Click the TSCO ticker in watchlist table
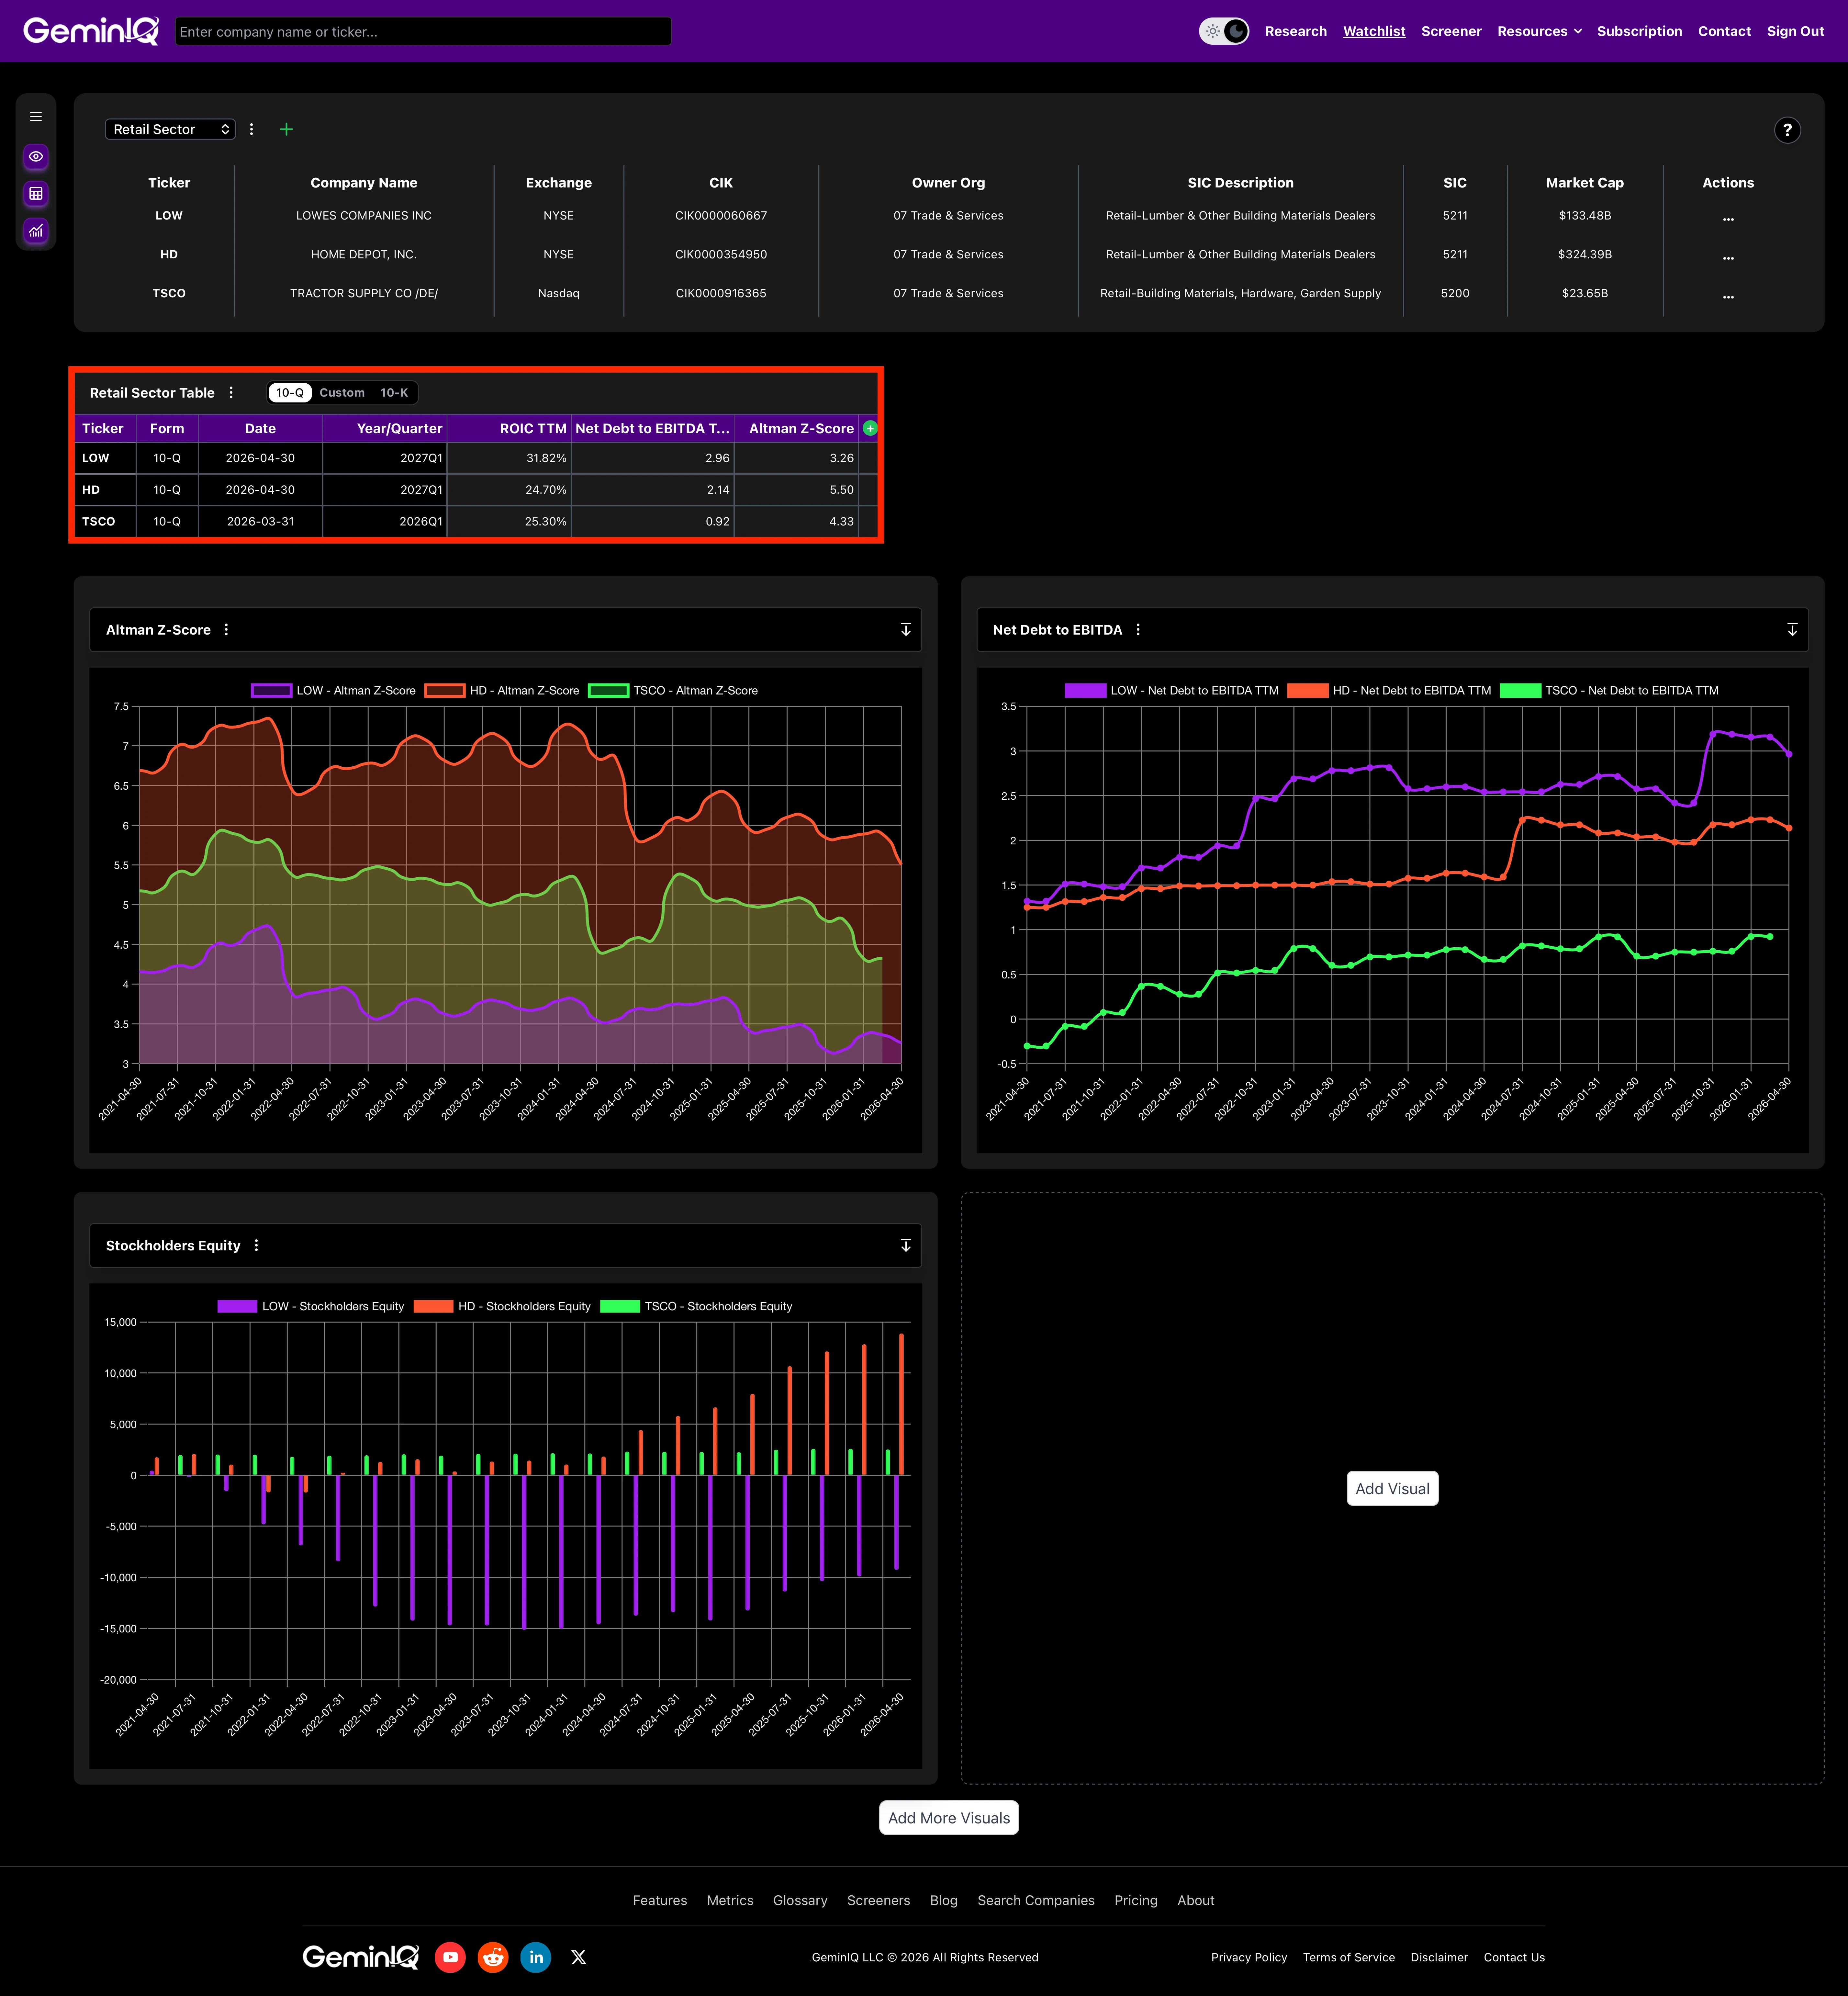Screen dimensions: 1848x1996 [x=169, y=293]
